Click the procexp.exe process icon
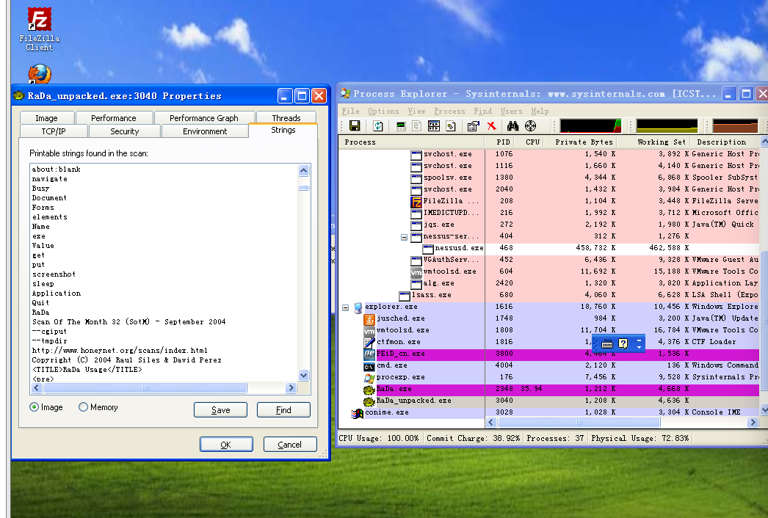Screen dimensions: 768x518 coord(369,377)
